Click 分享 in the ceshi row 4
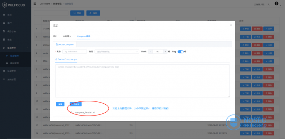The height and width of the screenshot is (139, 285). [269, 53]
